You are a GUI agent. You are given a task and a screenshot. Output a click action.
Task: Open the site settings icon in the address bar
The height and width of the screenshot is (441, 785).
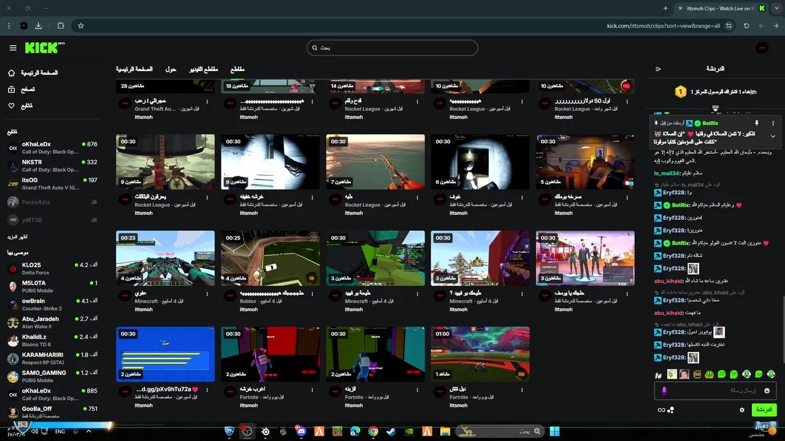point(729,26)
